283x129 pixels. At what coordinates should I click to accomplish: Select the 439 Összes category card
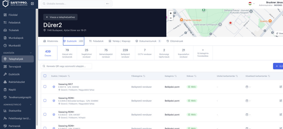tap(48, 53)
